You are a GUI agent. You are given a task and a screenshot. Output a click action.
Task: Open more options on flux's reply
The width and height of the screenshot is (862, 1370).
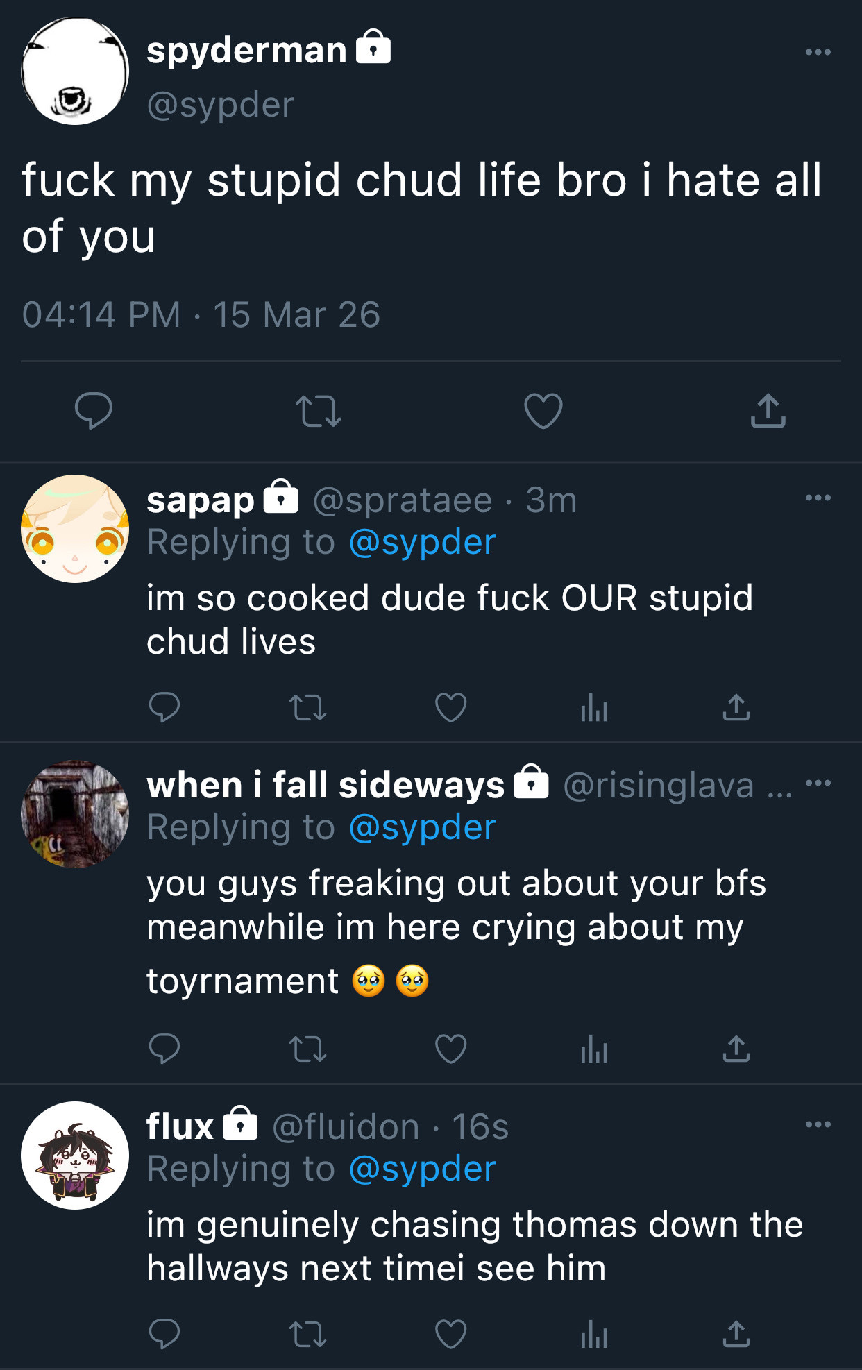pos(818,1124)
